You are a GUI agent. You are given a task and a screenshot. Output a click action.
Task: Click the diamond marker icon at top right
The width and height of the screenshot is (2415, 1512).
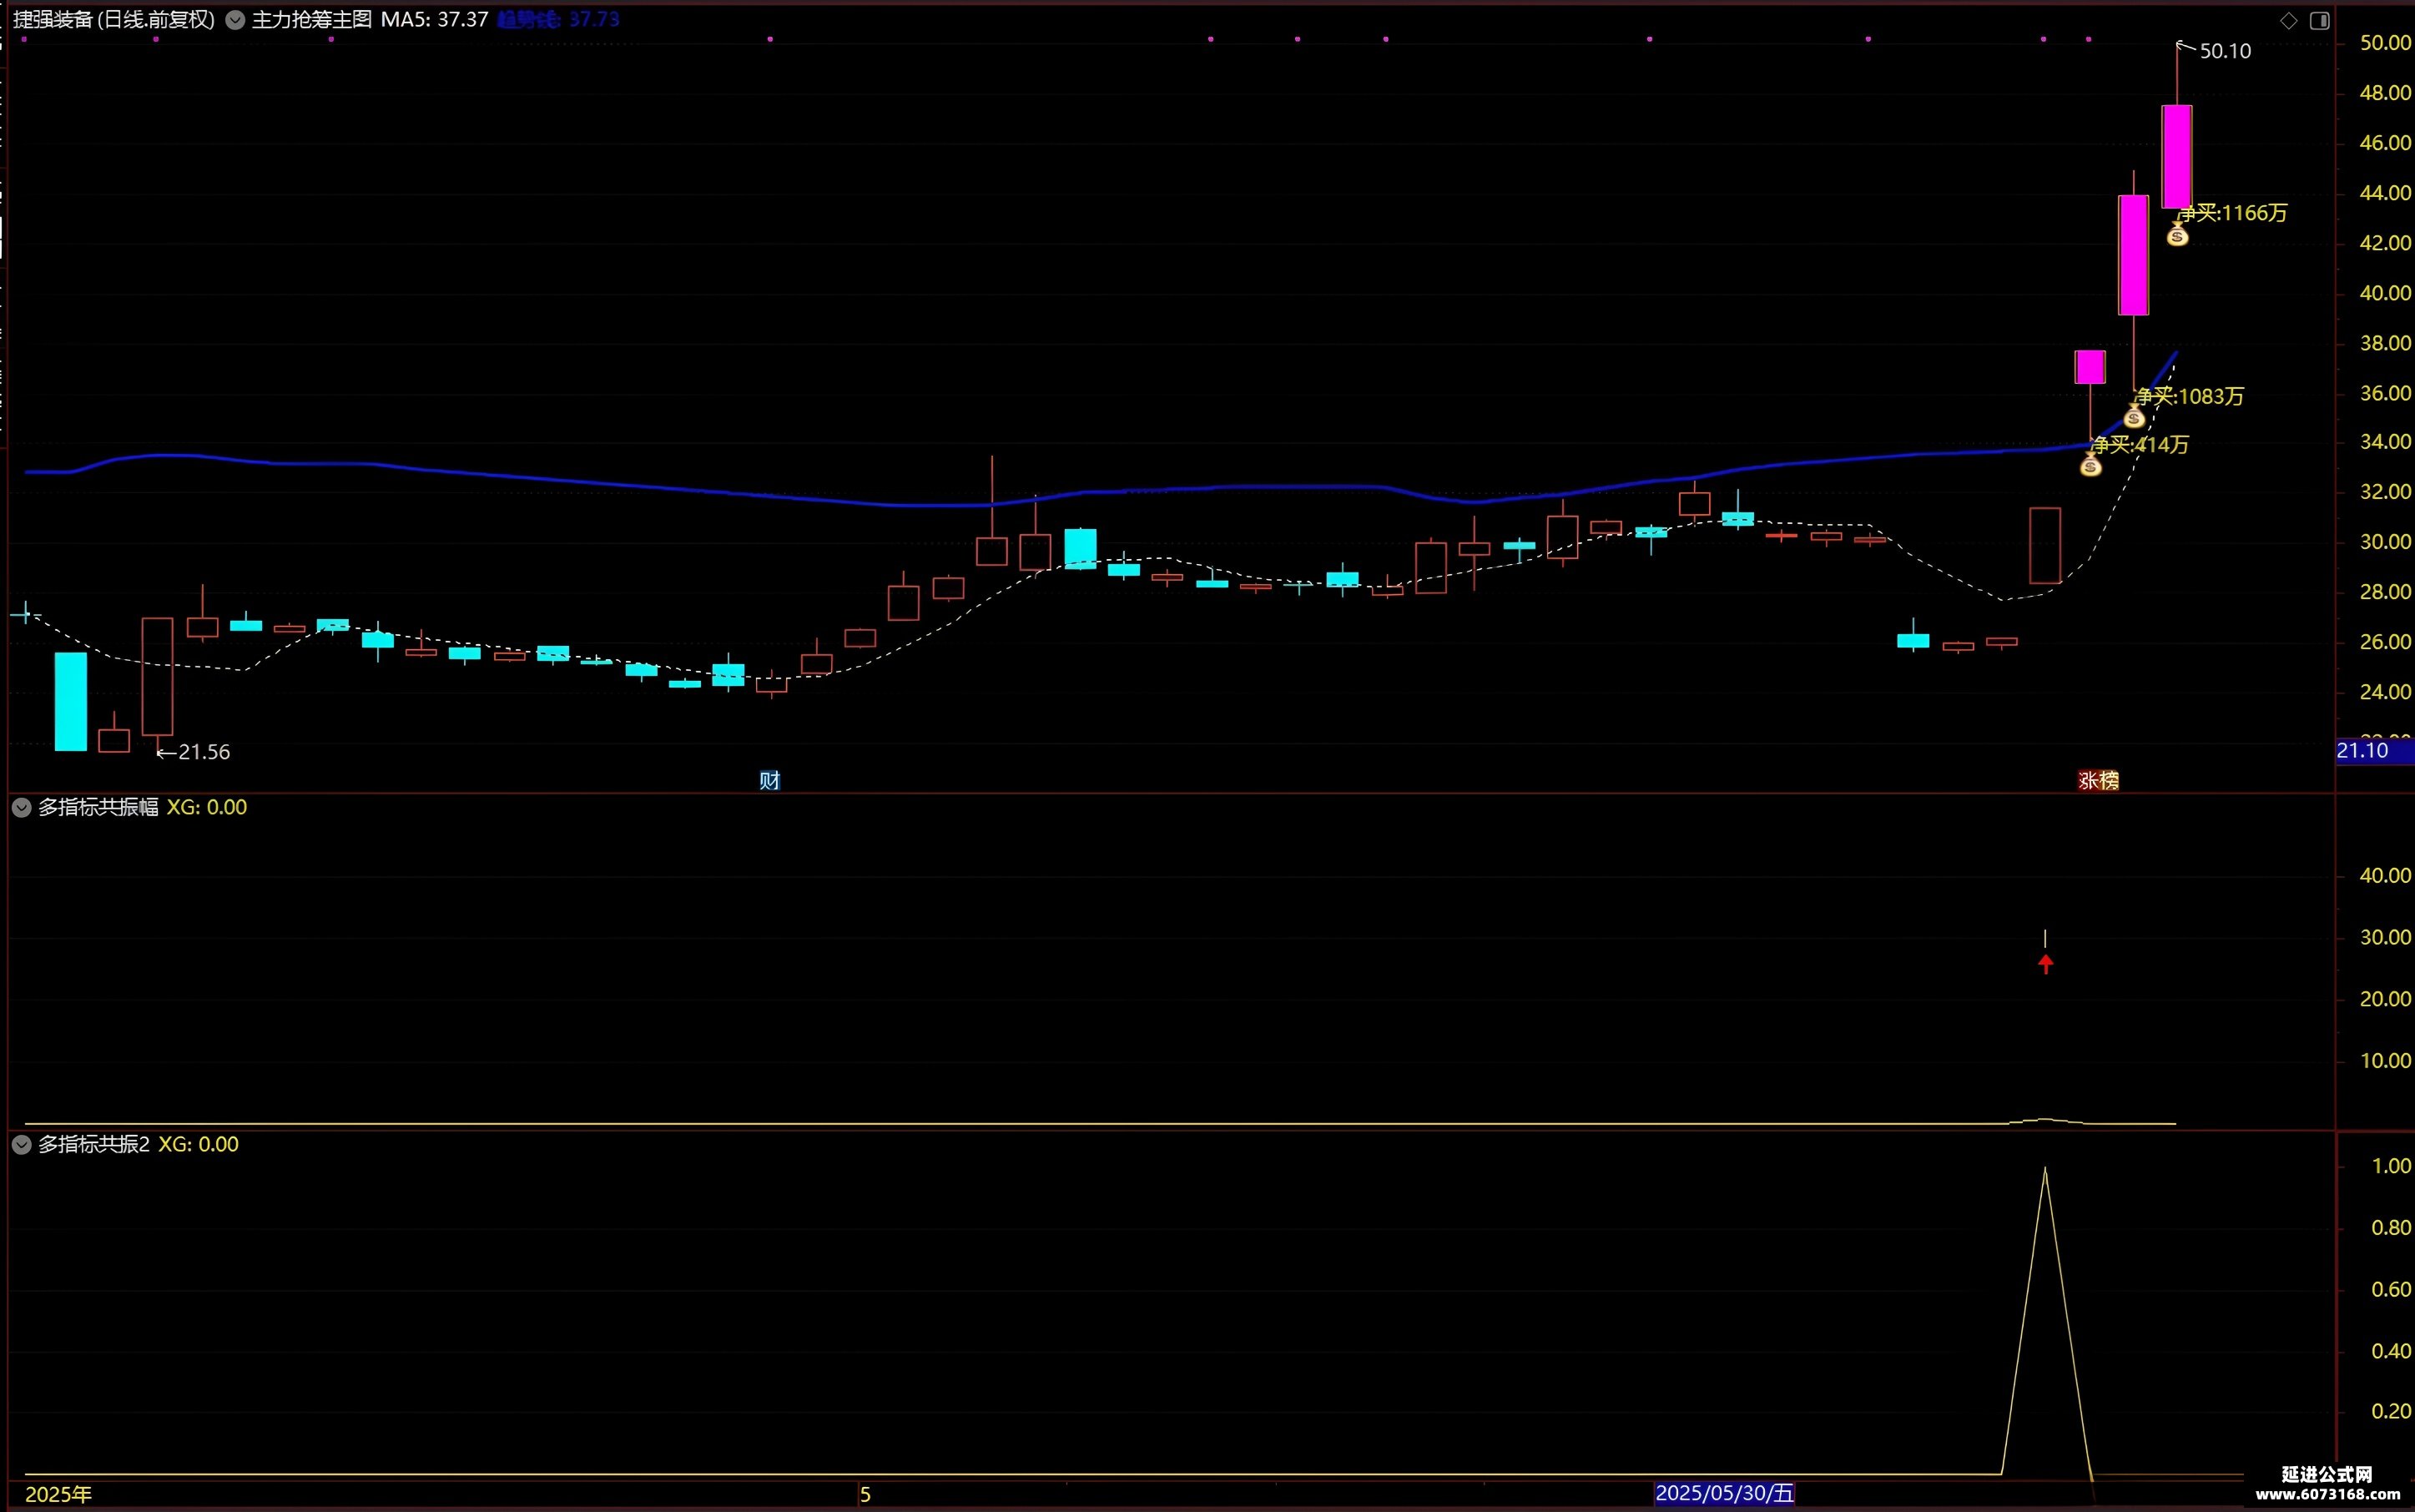pyautogui.click(x=2289, y=20)
